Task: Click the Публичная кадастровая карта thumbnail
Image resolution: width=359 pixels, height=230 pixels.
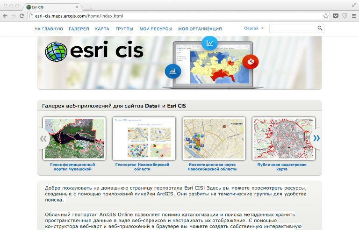Action: coord(284,138)
